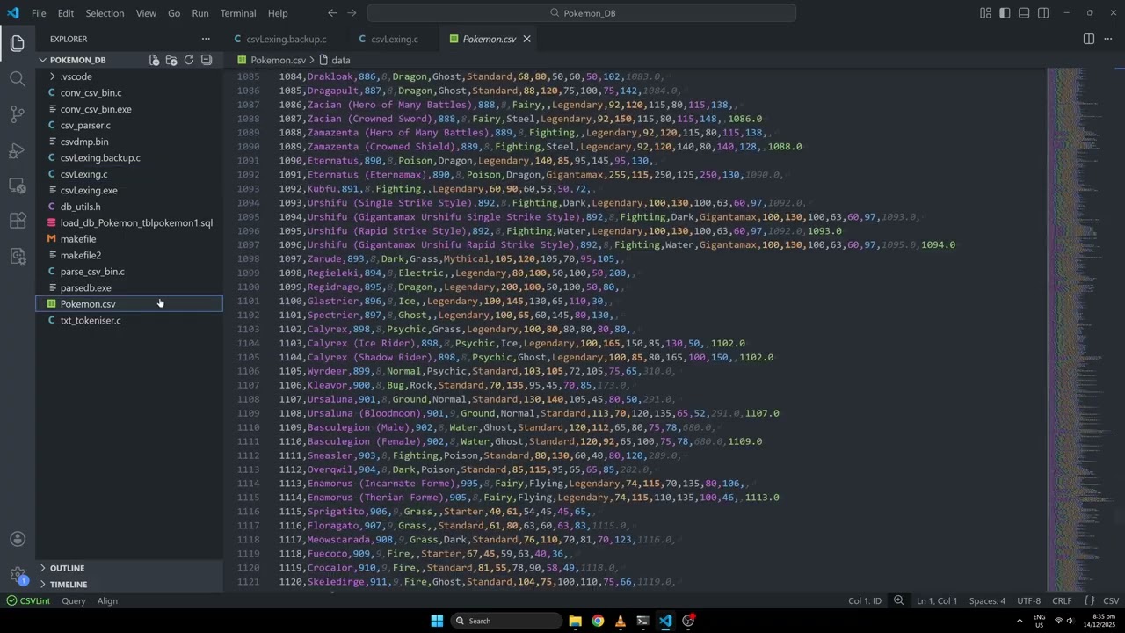The width and height of the screenshot is (1125, 633).
Task: Click Query in the status bar
Action: coord(74,600)
